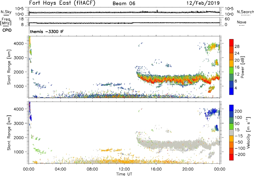Select the "Beam 06" label
Screen dimensions: 254x176
(124, 3)
